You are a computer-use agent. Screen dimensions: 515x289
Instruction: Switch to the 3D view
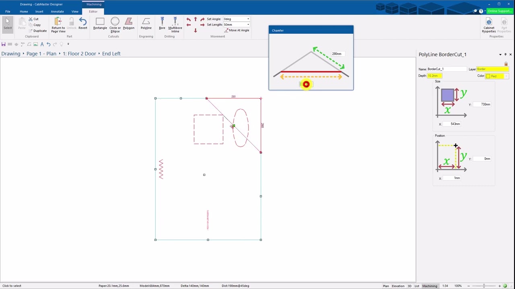pyautogui.click(x=410, y=286)
